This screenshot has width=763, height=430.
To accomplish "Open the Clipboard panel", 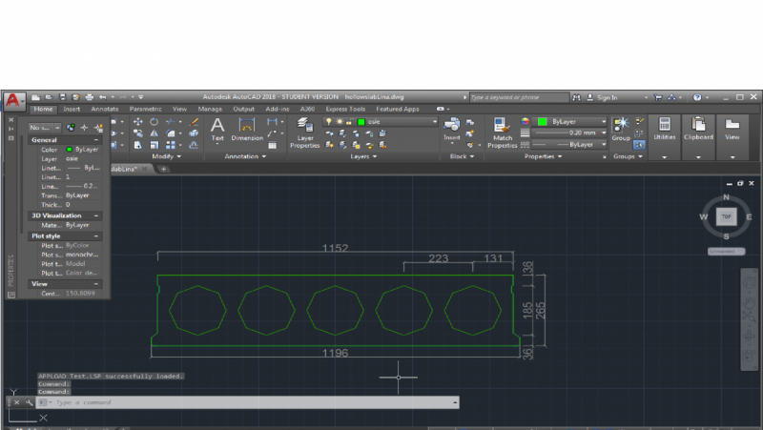I will [698, 128].
